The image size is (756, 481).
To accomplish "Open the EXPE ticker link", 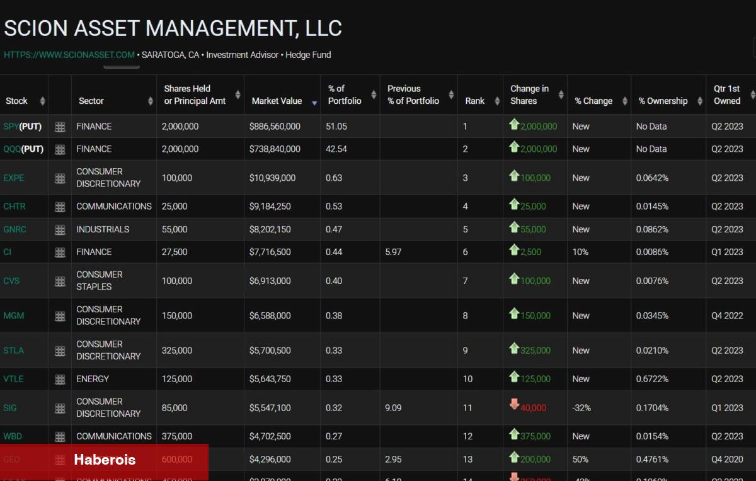I will tap(14, 178).
